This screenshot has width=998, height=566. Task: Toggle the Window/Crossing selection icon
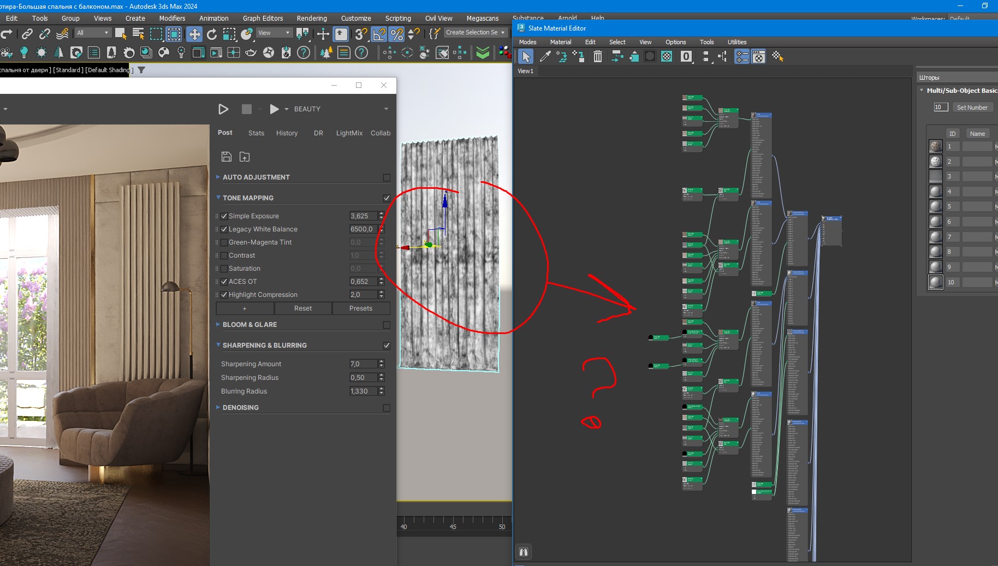point(174,34)
